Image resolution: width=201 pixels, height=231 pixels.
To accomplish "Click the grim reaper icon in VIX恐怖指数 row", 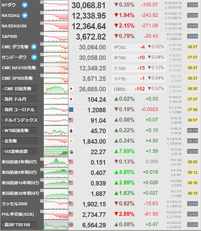I will [71, 151].
